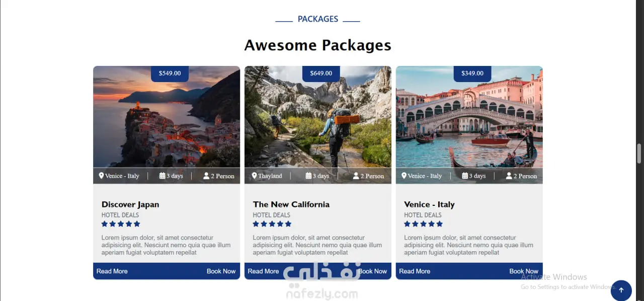Select Book Now on Venice - Italy card

[524, 271]
